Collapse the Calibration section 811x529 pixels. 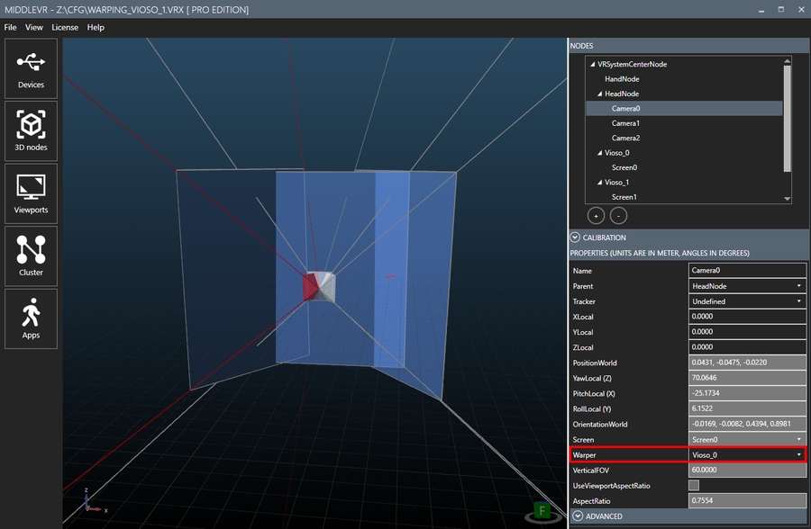pos(576,238)
